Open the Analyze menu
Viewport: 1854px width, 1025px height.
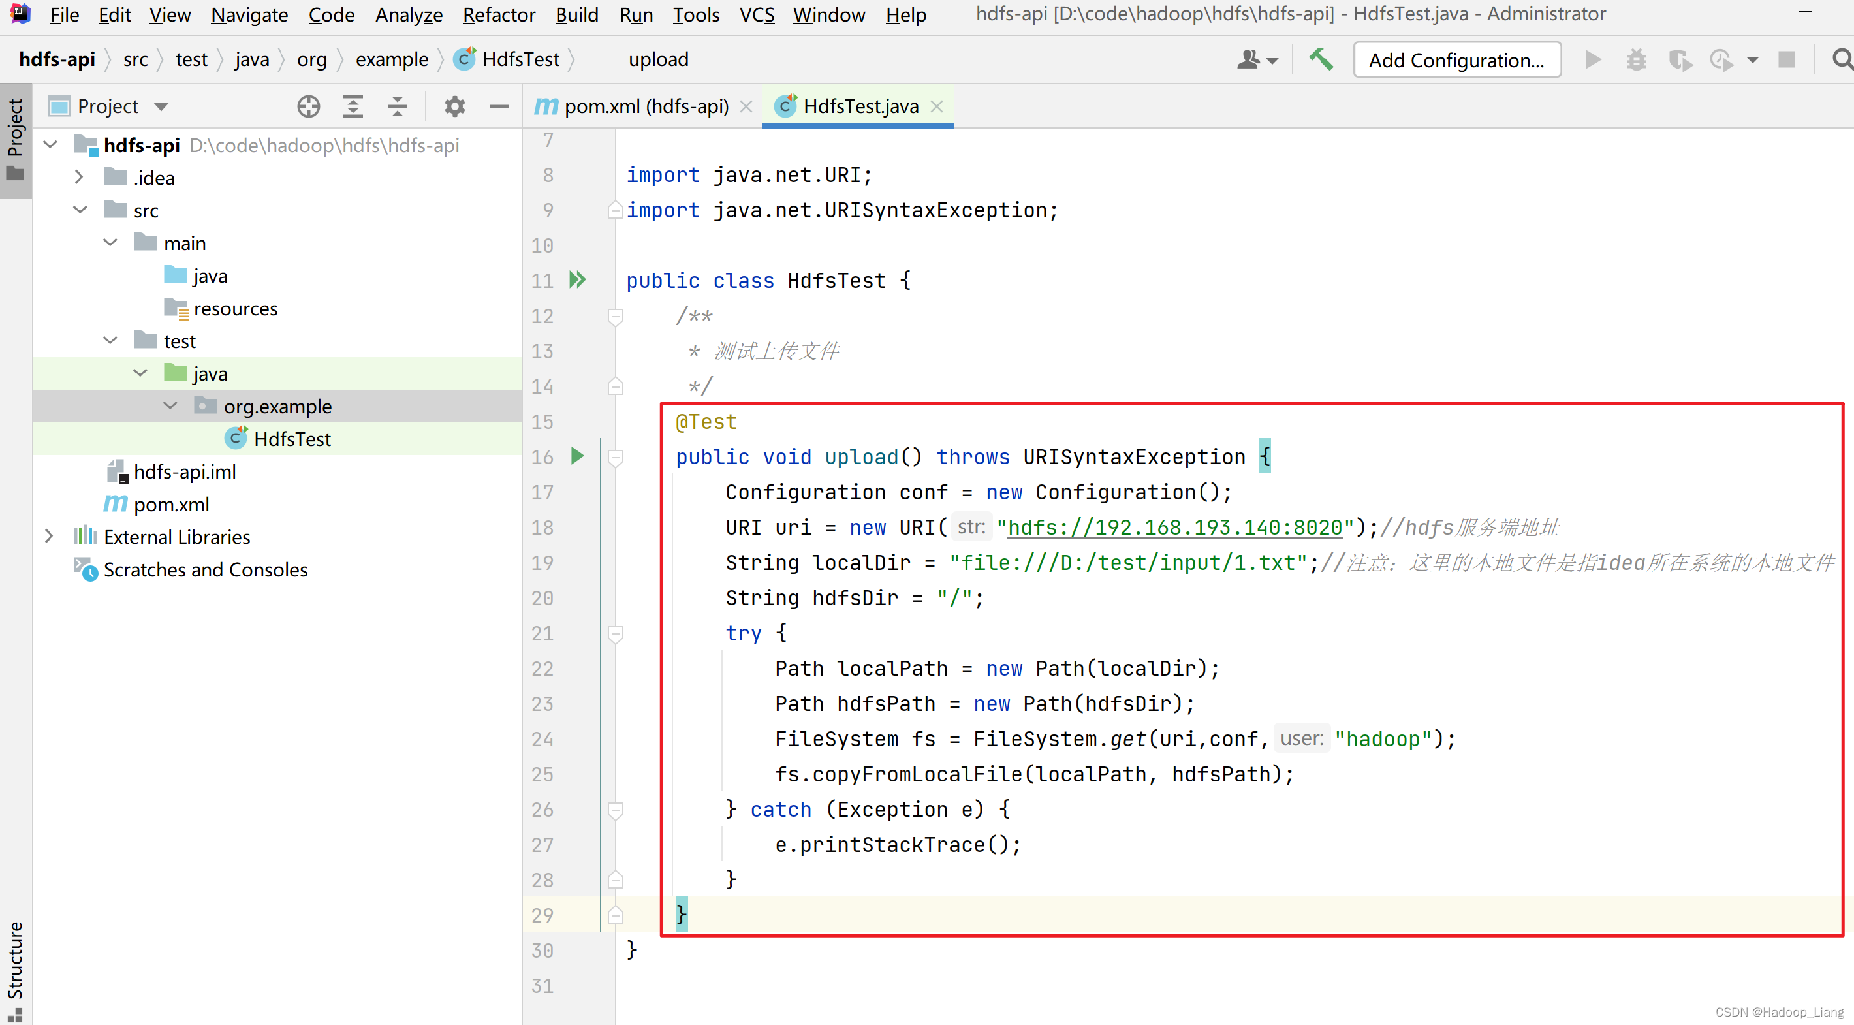409,14
